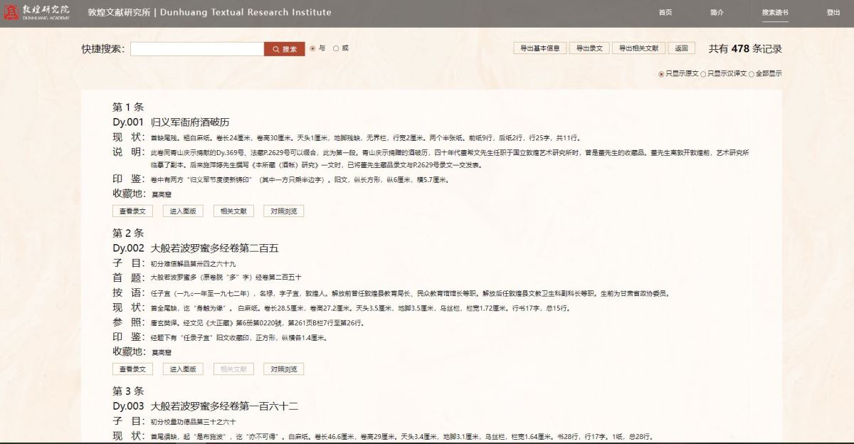Click 登出 to log out
Image resolution: width=854 pixels, height=444 pixels.
point(833,13)
